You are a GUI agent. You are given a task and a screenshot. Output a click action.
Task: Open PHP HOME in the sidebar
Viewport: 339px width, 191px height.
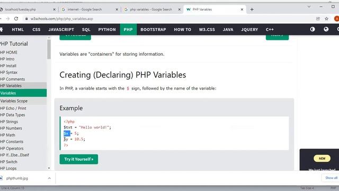[23, 53]
